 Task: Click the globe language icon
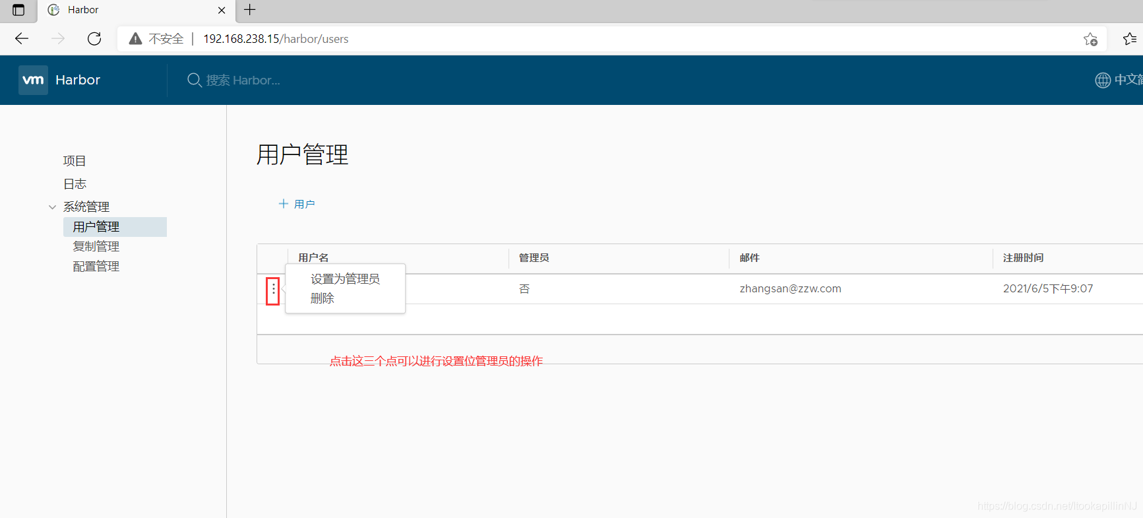pos(1103,80)
